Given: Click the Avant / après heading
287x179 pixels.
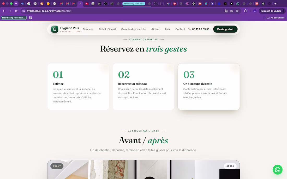Looking at the screenshot, I should tap(143, 140).
